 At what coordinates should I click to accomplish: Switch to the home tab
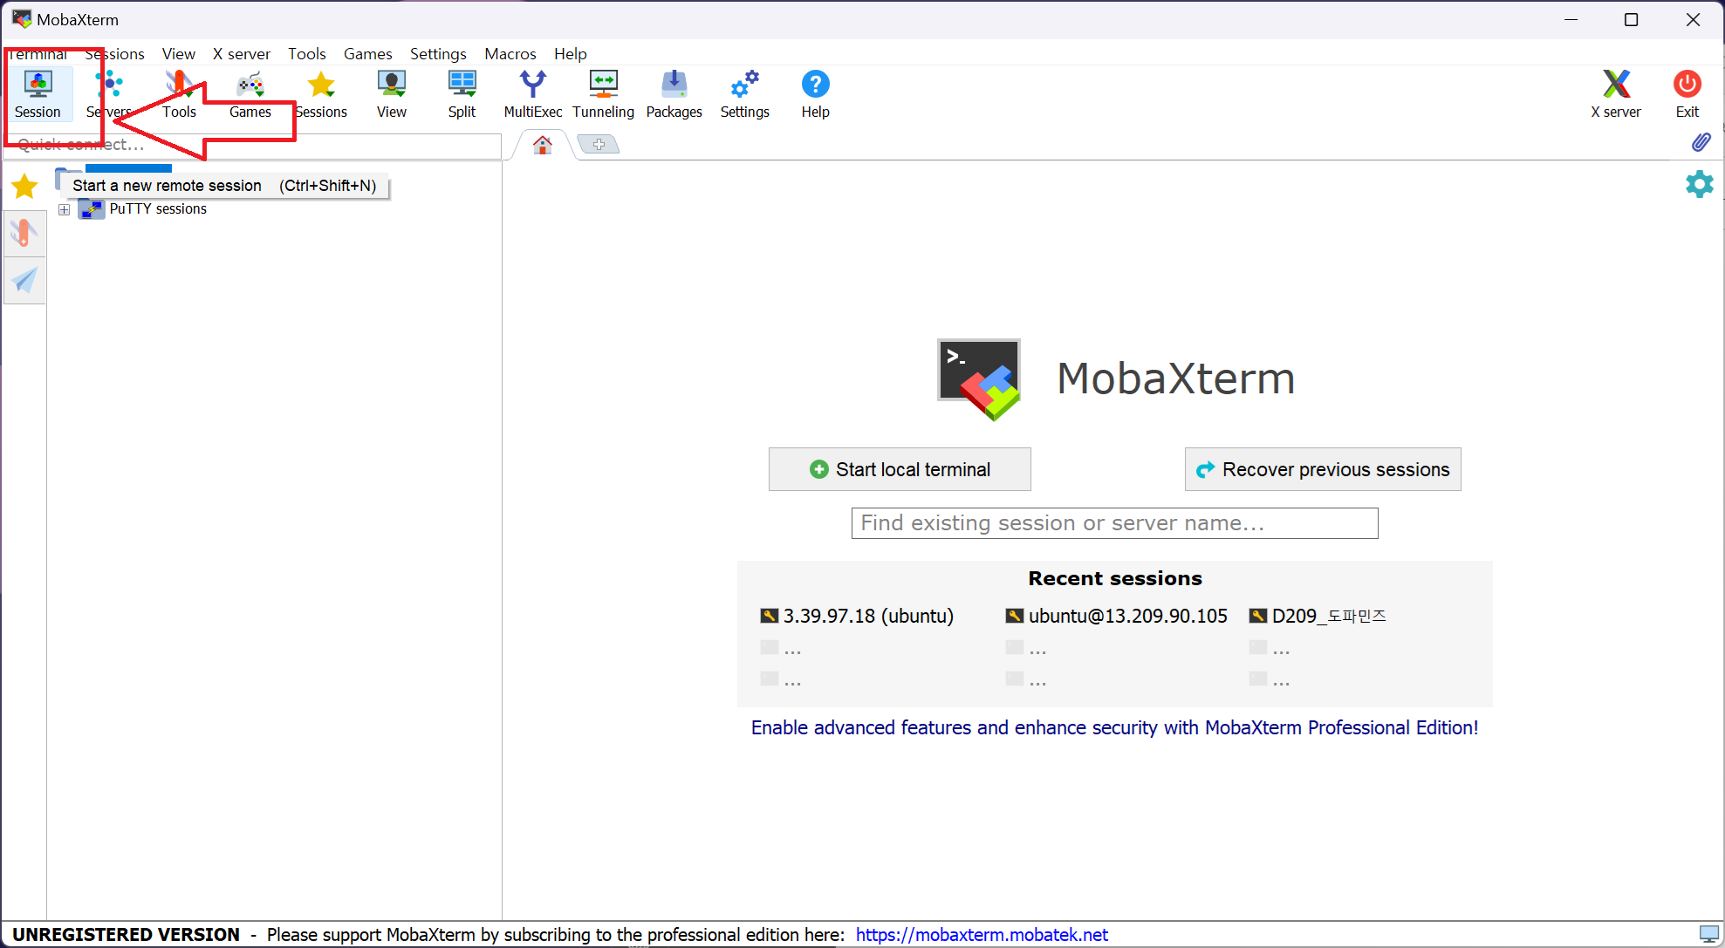pos(543,145)
